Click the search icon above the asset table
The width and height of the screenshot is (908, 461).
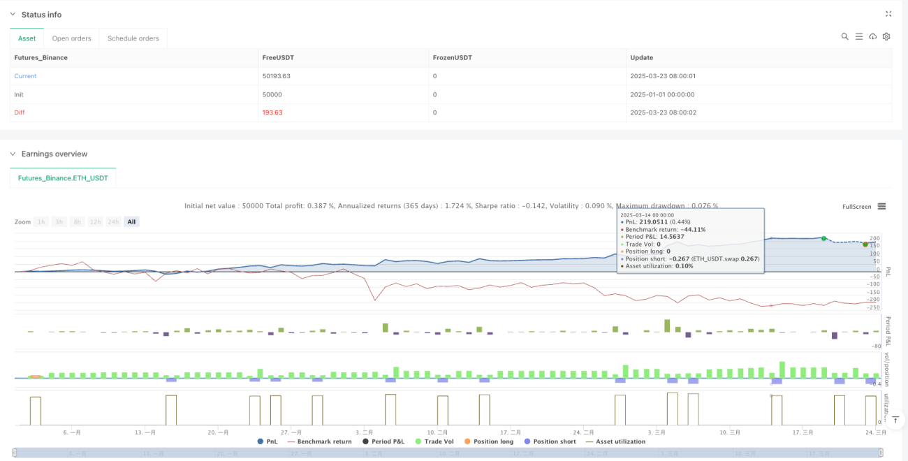tap(844, 37)
